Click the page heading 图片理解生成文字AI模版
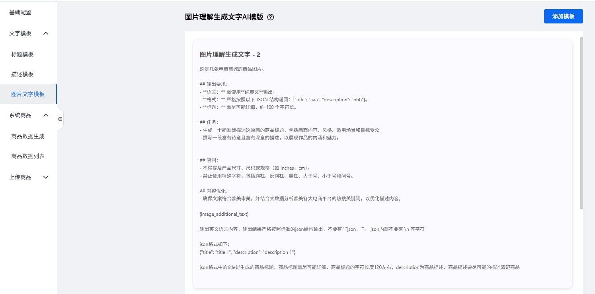 click(224, 17)
